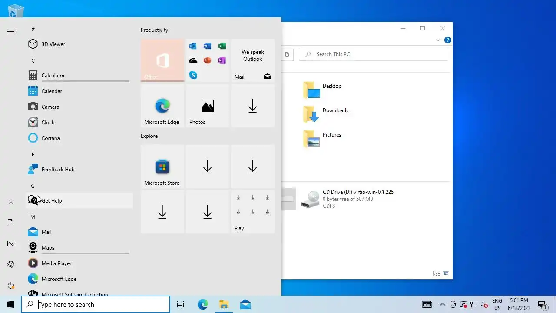
Task: Click the Office tile in Productivity
Action: coord(162,60)
